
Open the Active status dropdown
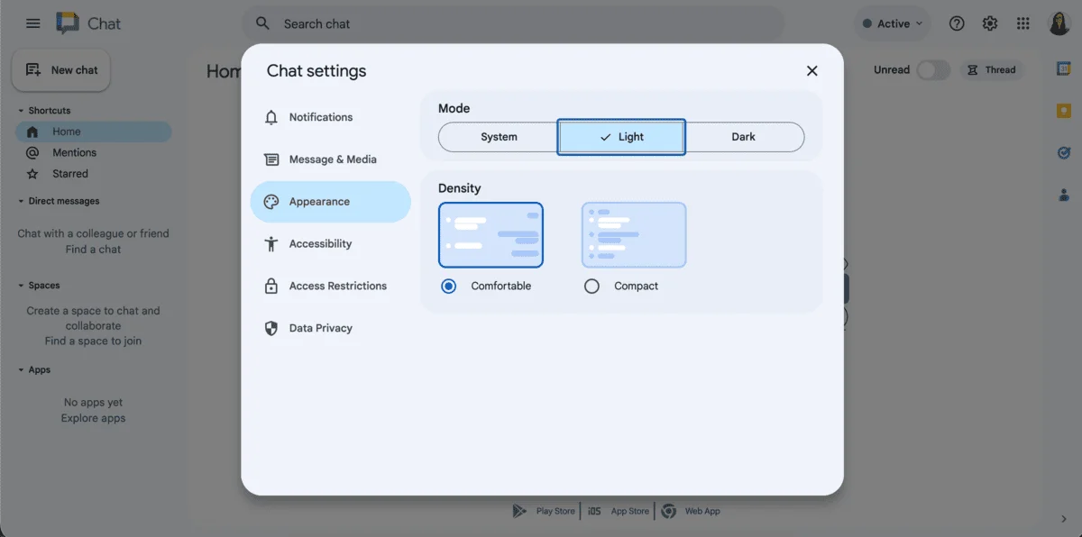click(x=891, y=23)
